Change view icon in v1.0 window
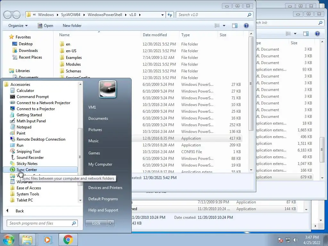328x246 pixels. (x=217, y=26)
